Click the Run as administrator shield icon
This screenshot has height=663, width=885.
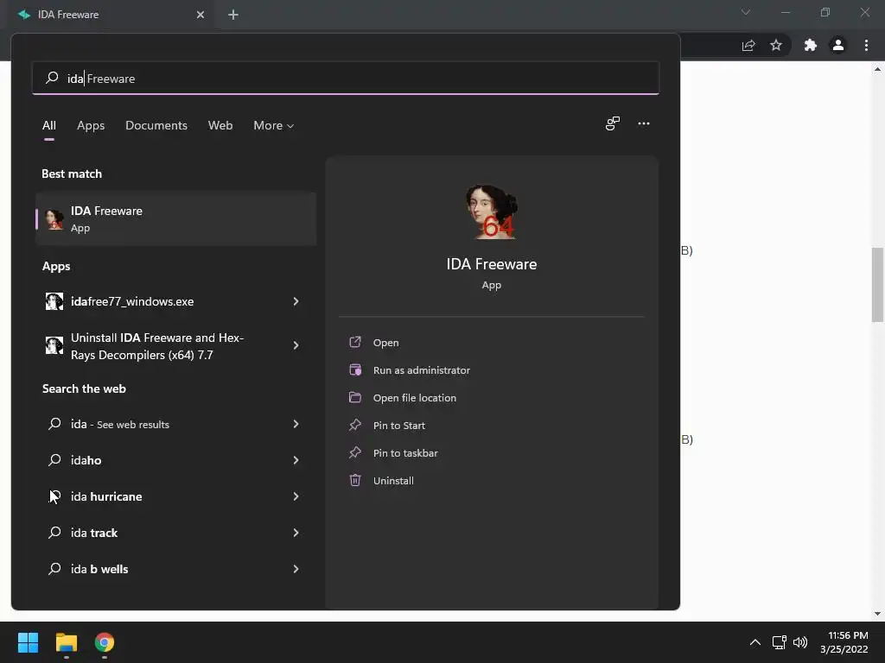tap(355, 369)
